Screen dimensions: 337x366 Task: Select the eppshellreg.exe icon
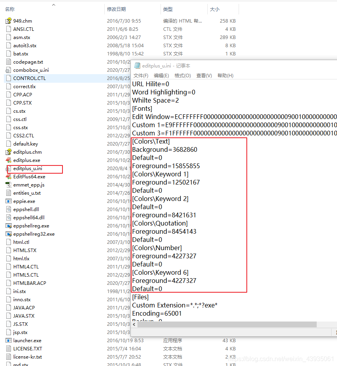[9, 226]
